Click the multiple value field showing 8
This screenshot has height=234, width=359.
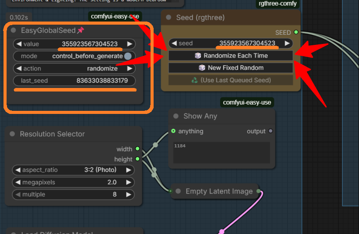click(x=73, y=194)
